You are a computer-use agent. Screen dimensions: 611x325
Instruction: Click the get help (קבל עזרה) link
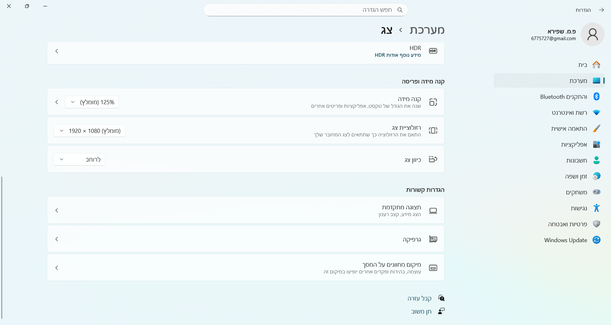(419, 299)
